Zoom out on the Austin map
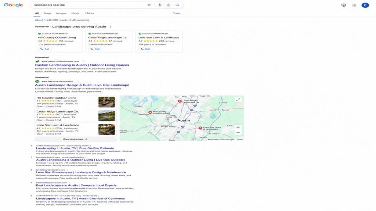This screenshot has width=376, height=211. click(x=238, y=133)
